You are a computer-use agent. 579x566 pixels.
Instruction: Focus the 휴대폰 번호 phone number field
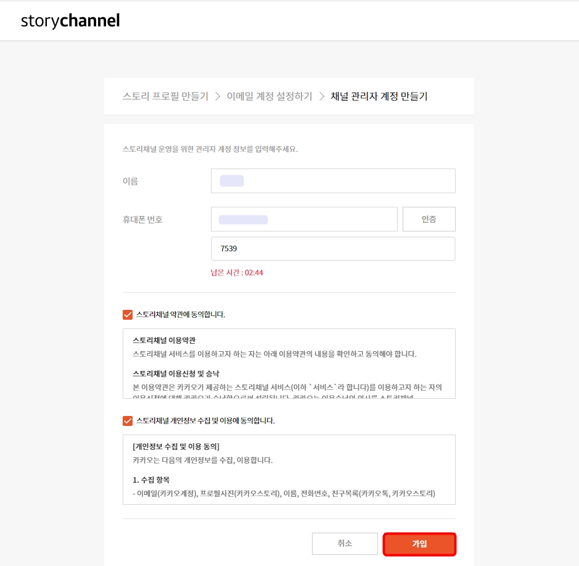point(304,218)
